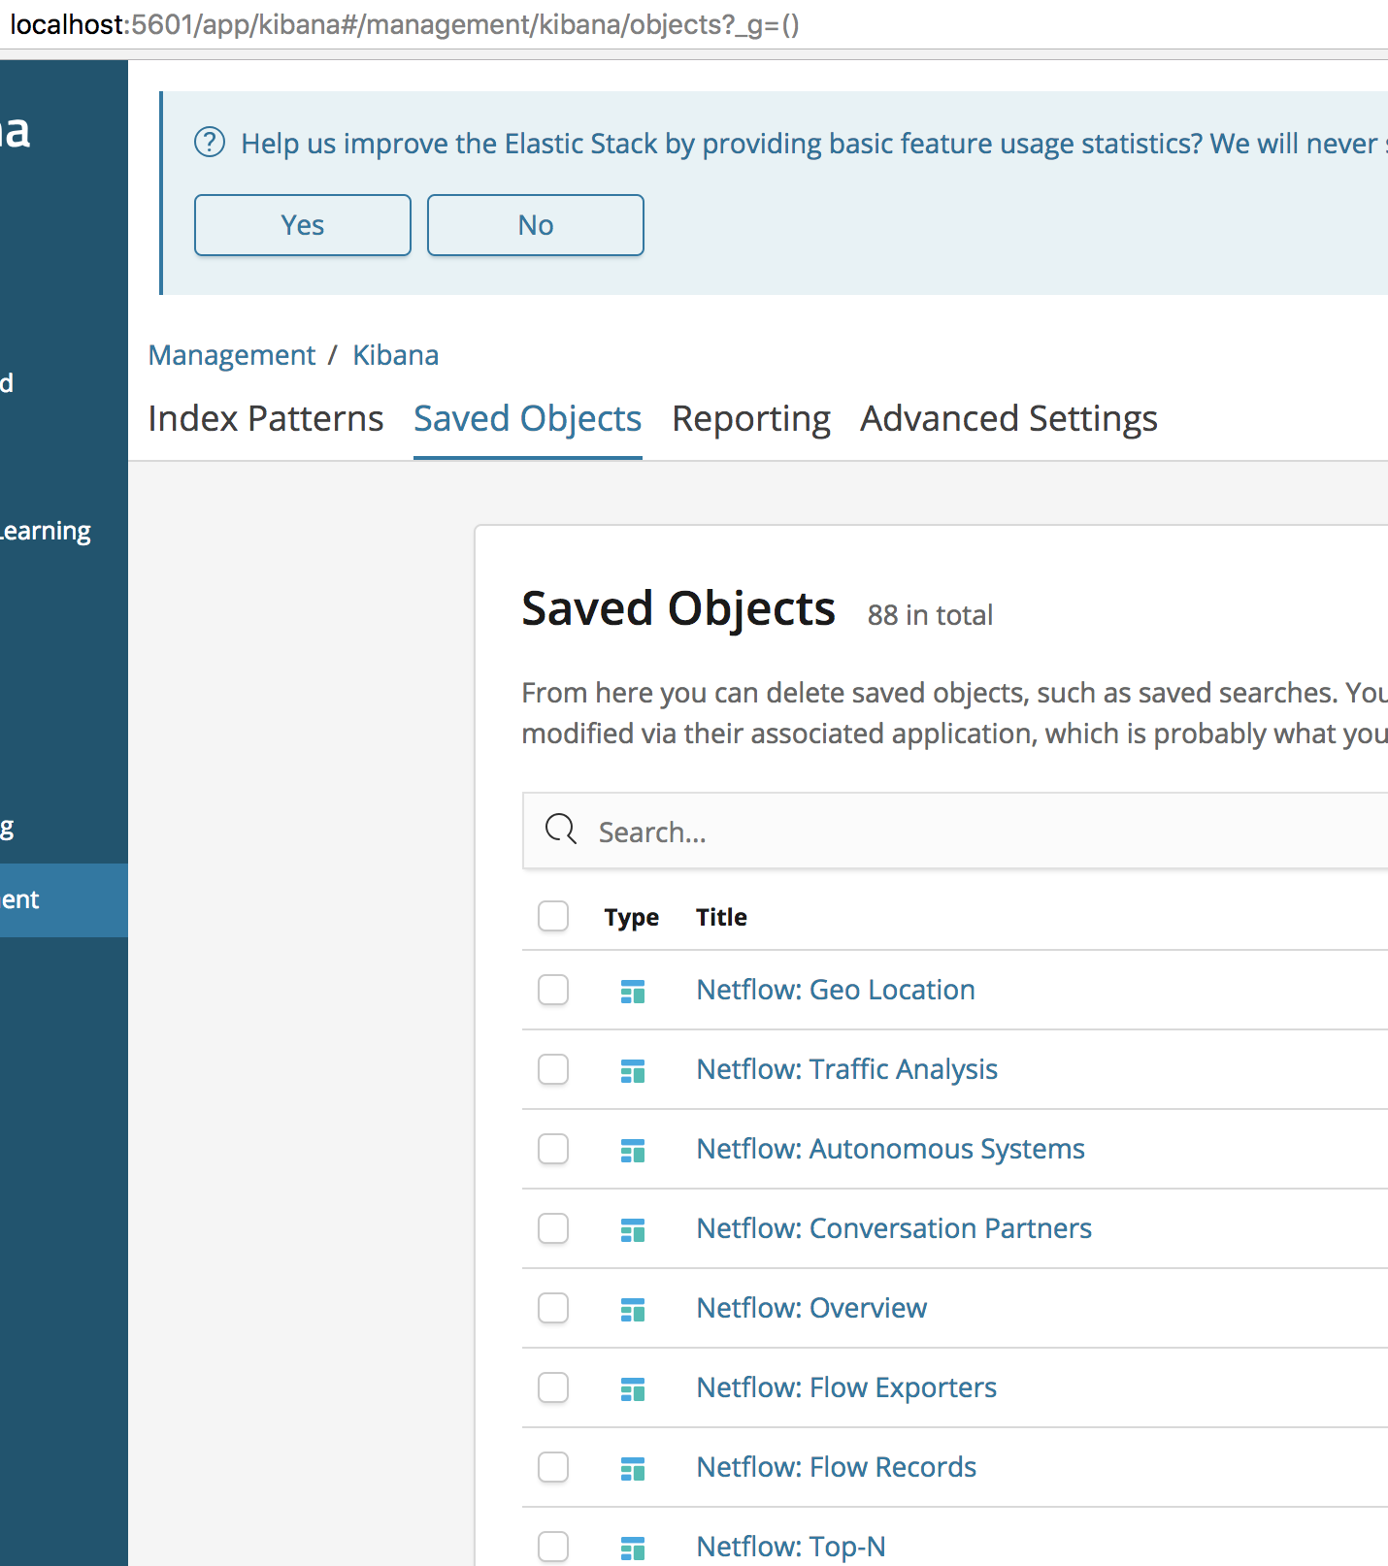1388x1566 pixels.
Task: Click the Type column header
Action: (x=631, y=917)
